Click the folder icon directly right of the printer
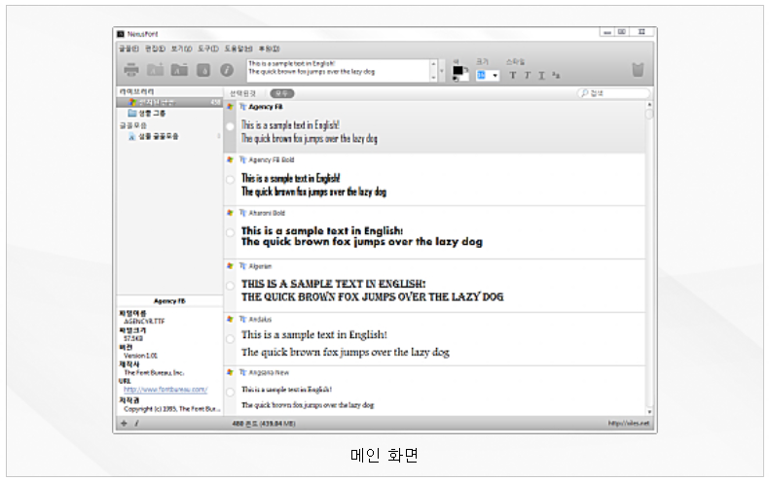The width and height of the screenshot is (769, 481). (156, 70)
